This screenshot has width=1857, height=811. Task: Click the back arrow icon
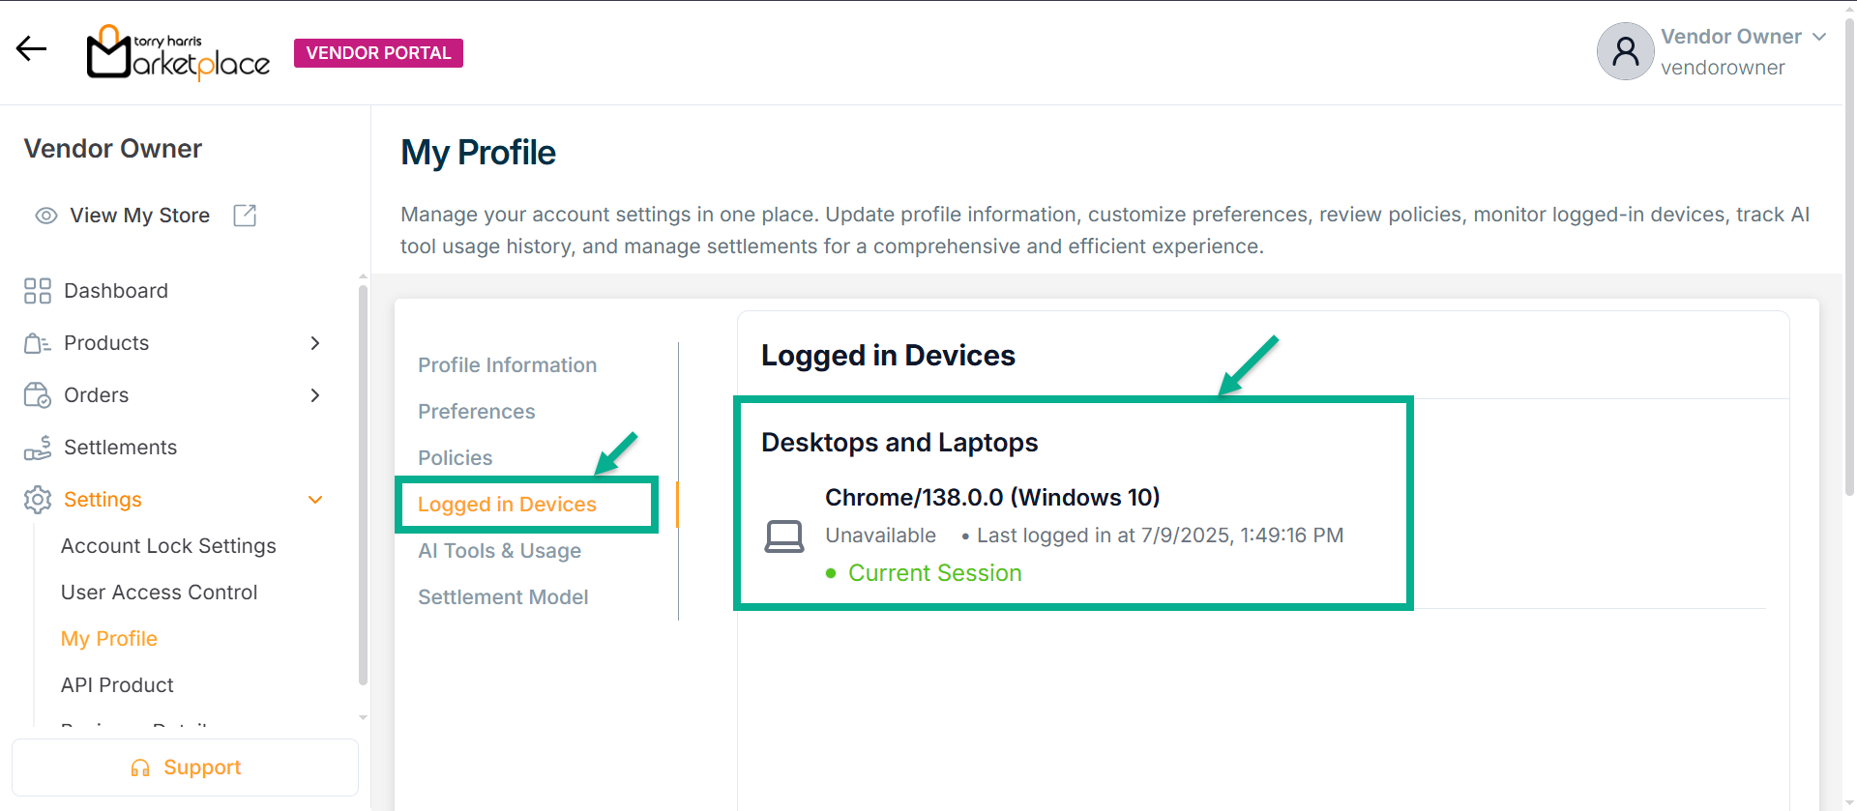(x=31, y=49)
